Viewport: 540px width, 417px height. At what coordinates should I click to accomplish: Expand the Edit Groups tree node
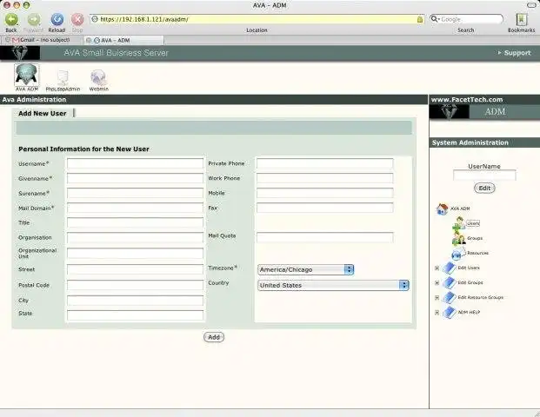[437, 283]
